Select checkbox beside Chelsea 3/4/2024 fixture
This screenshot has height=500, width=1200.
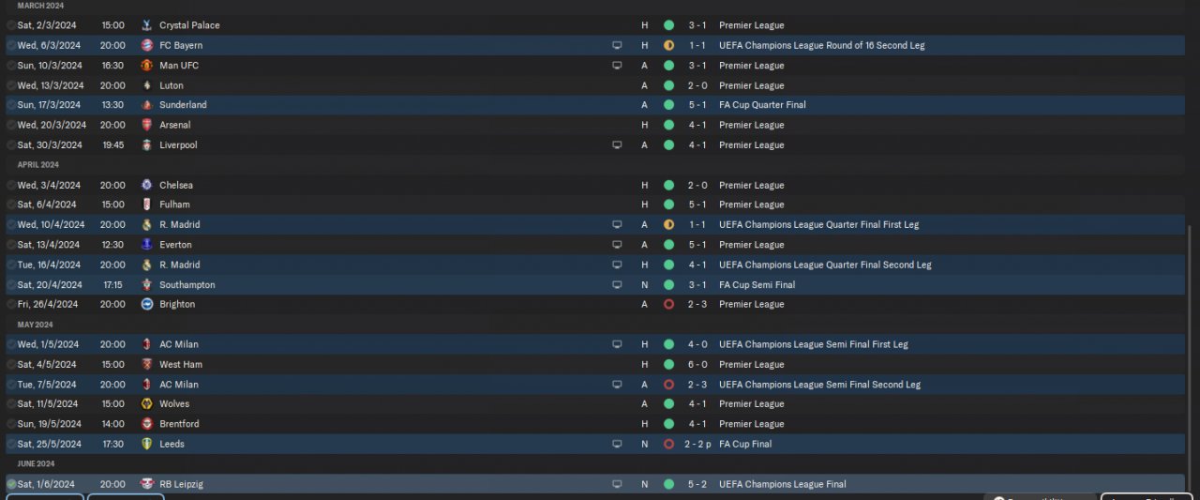pyautogui.click(x=11, y=185)
